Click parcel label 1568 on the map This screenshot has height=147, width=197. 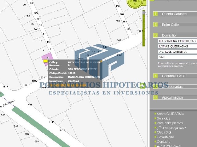pyautogui.click(x=119, y=55)
